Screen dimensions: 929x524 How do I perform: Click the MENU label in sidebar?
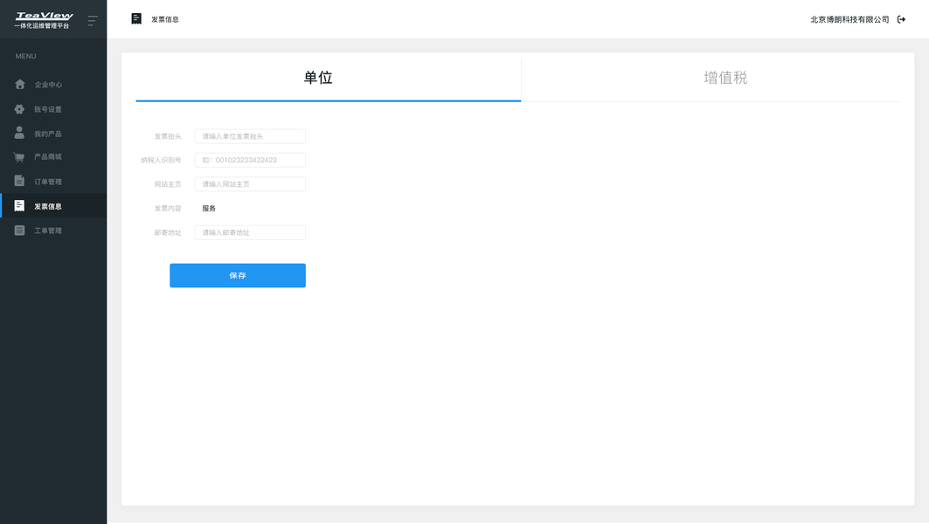tap(25, 56)
